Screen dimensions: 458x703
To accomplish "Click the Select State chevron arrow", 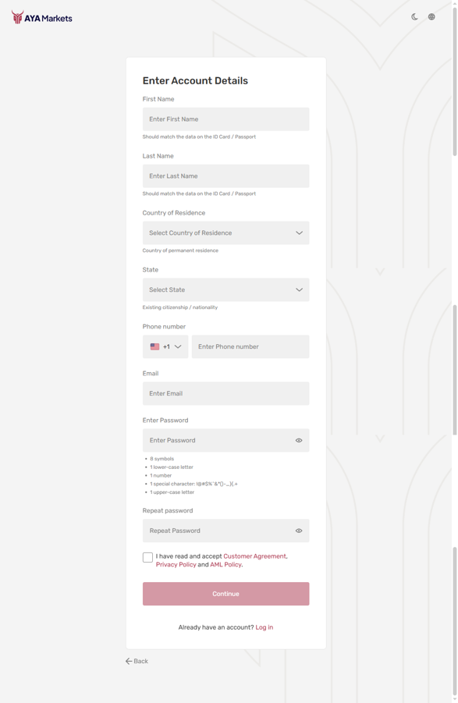I will [x=300, y=290].
